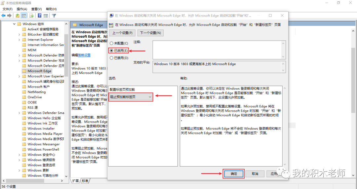The height and width of the screenshot is (189, 357).
Task: Toggle the show/hide console tree icon
Action: [x=23, y=16]
